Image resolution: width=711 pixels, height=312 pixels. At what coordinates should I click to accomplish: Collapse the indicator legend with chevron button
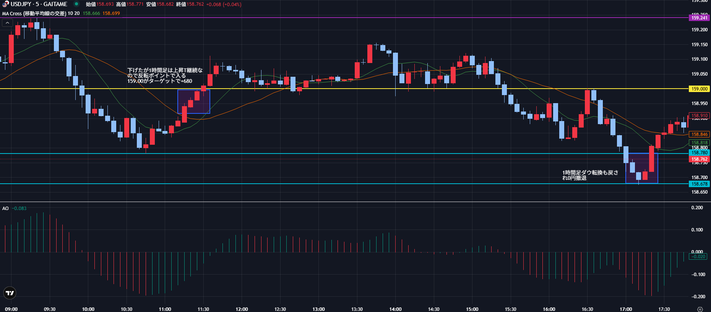[x=7, y=23]
